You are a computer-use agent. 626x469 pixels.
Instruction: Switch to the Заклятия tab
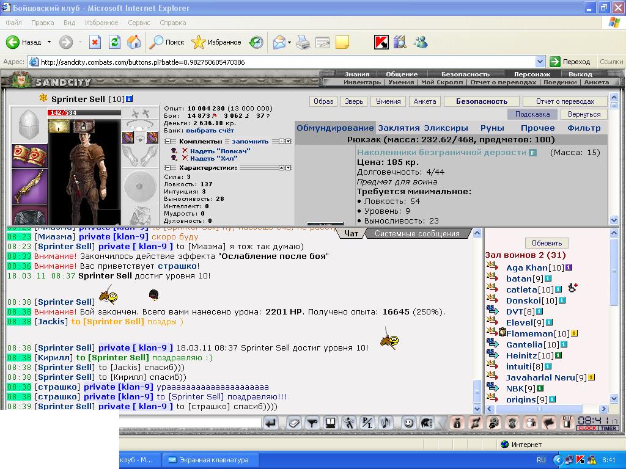tap(399, 128)
